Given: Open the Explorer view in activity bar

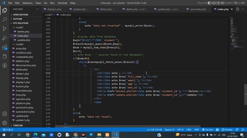Looking at the screenshot, I should click(5, 10).
